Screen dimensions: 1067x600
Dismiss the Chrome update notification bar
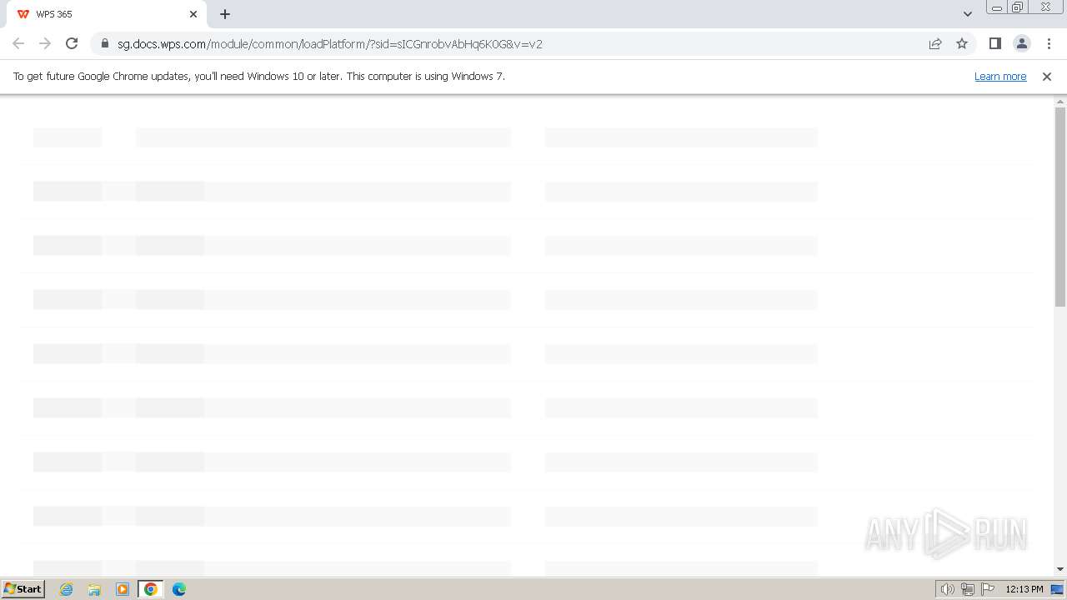click(x=1047, y=76)
